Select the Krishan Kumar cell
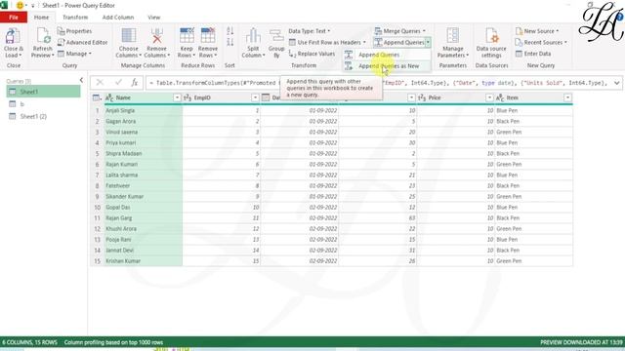The image size is (625, 351). click(x=143, y=261)
